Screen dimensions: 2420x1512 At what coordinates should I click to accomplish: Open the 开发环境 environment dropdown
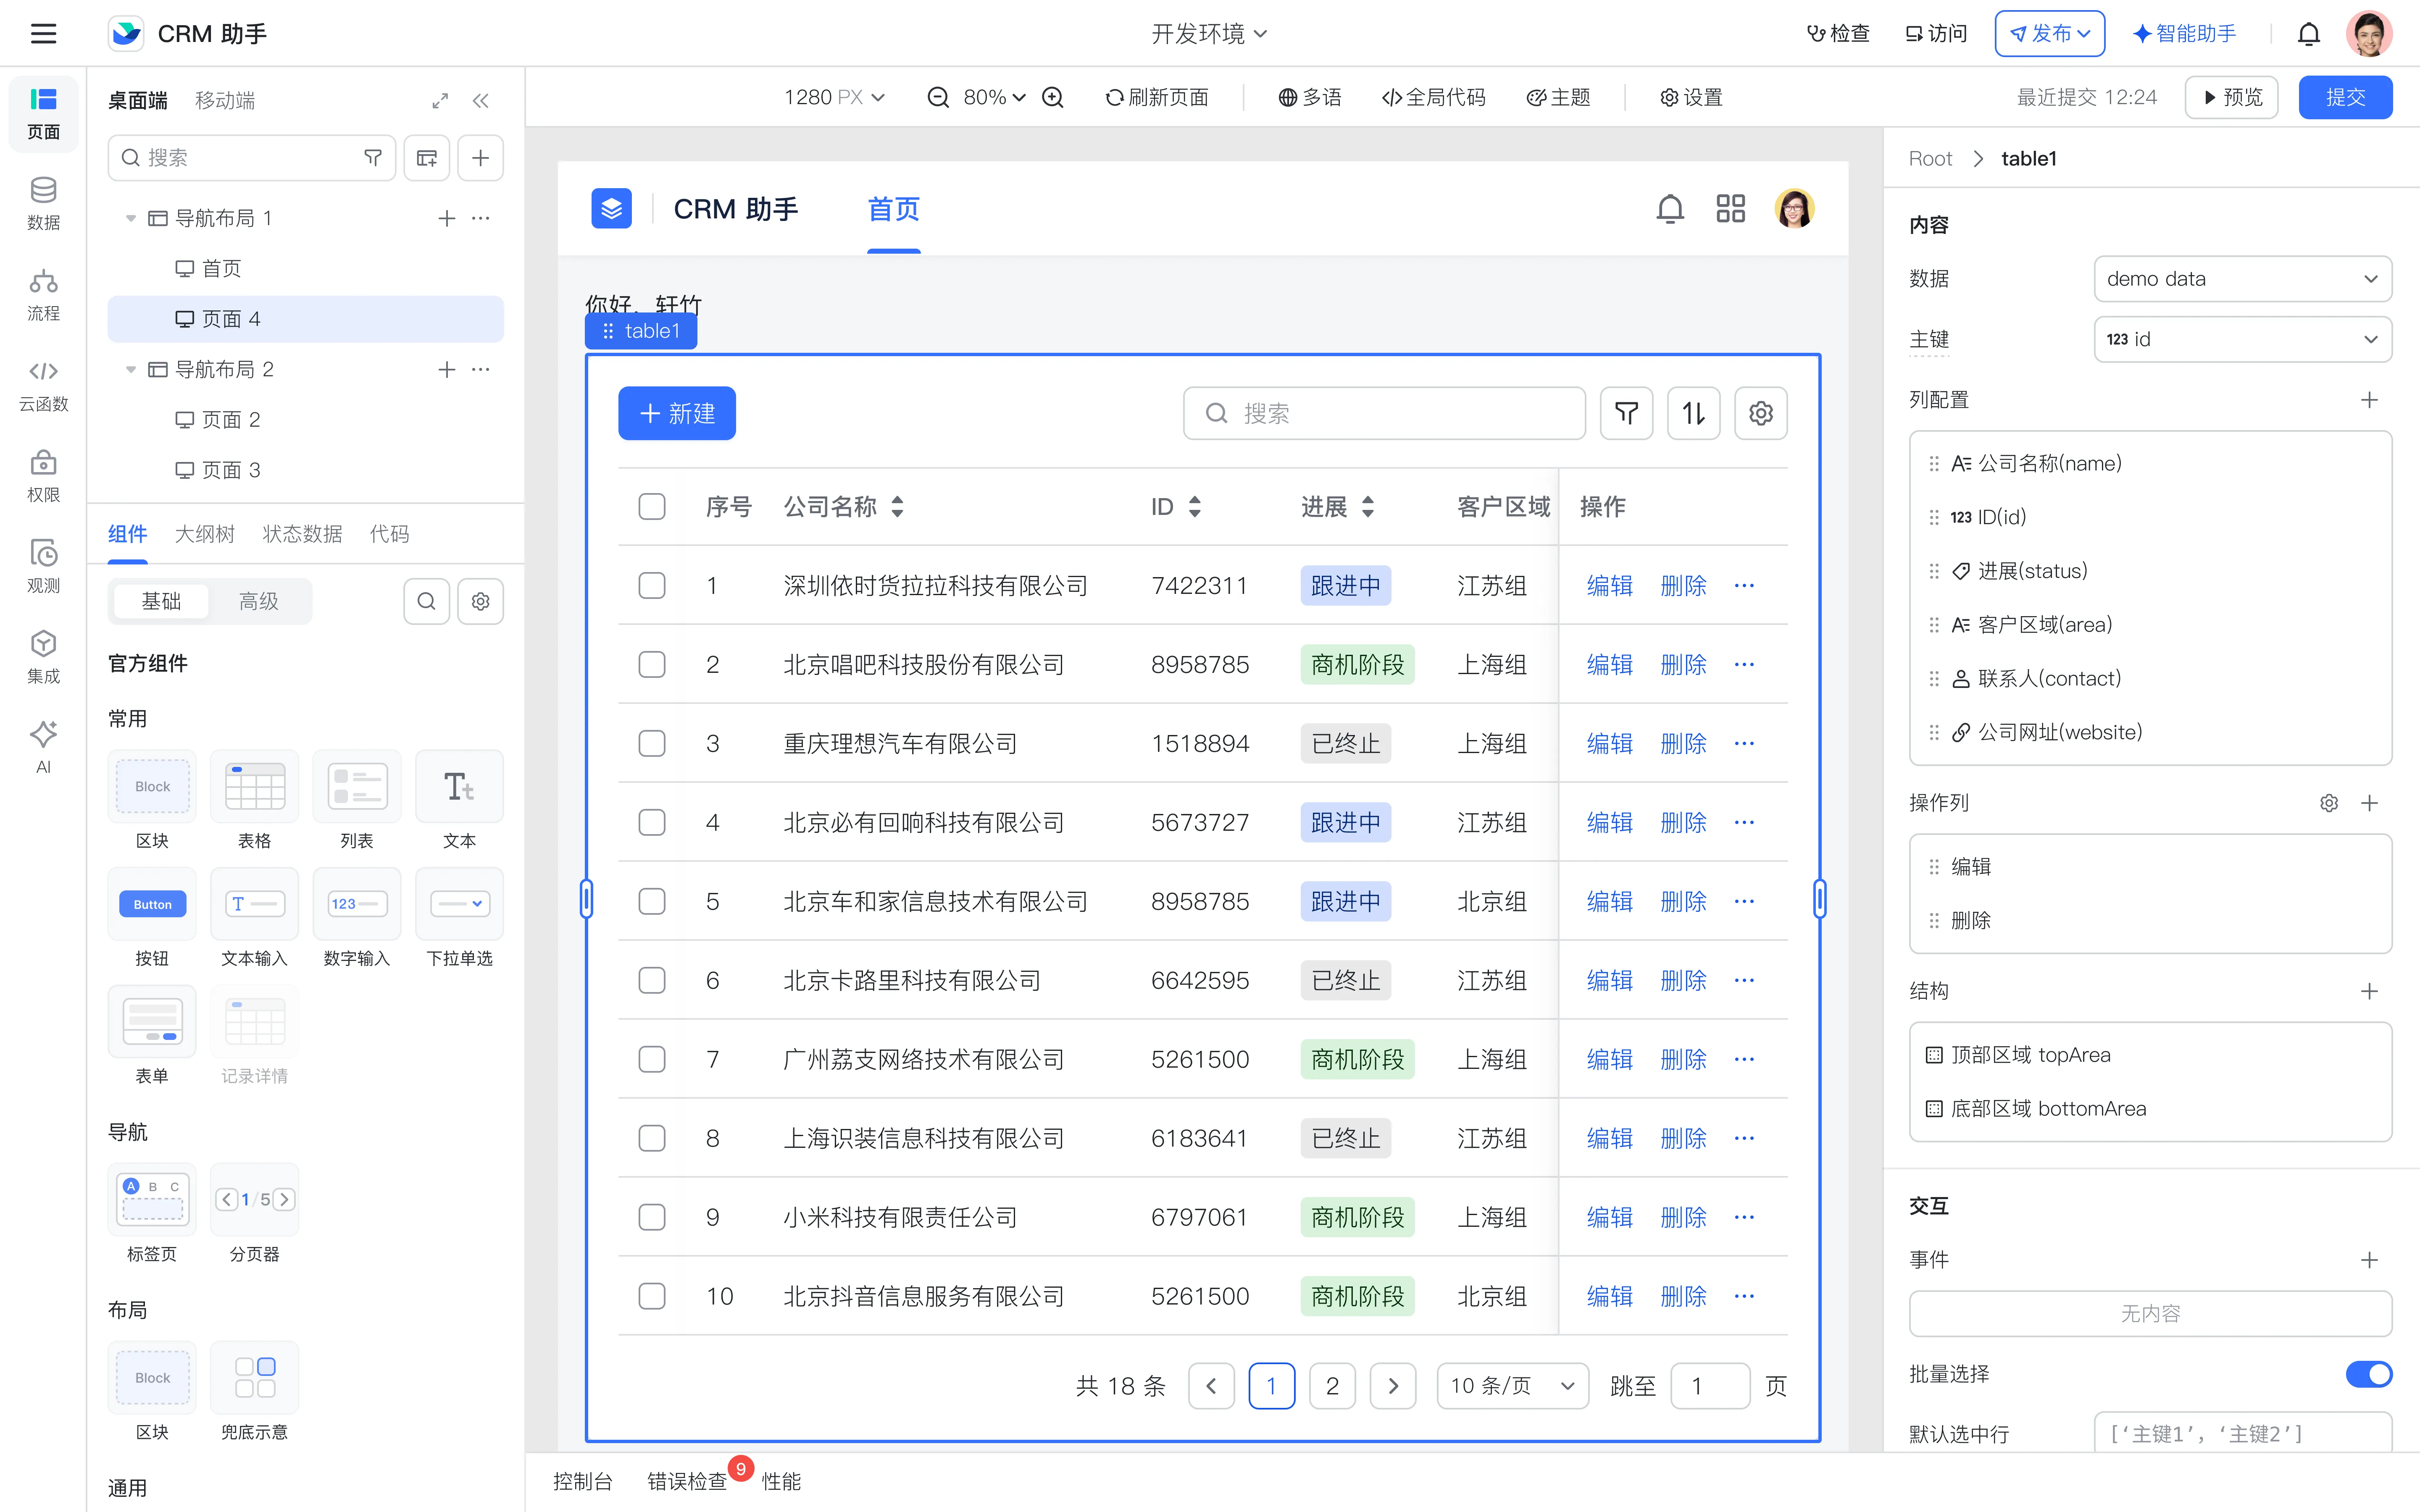(x=1209, y=34)
